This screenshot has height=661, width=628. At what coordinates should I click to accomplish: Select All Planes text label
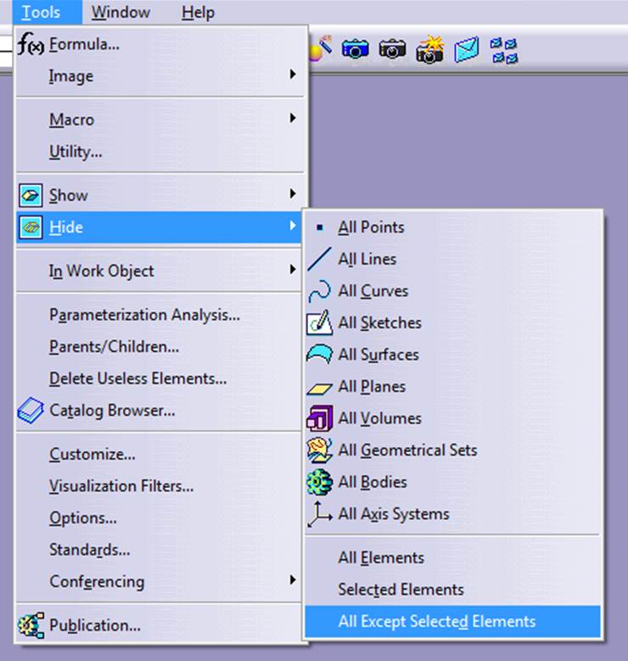click(x=372, y=387)
